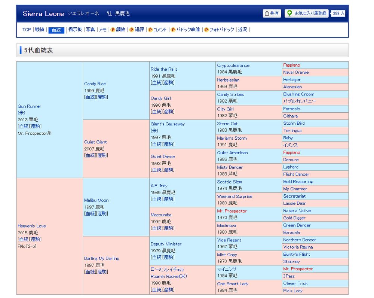The image size is (374, 298).
Task: Open ローミンレイチェル link
Action: (x=167, y=270)
